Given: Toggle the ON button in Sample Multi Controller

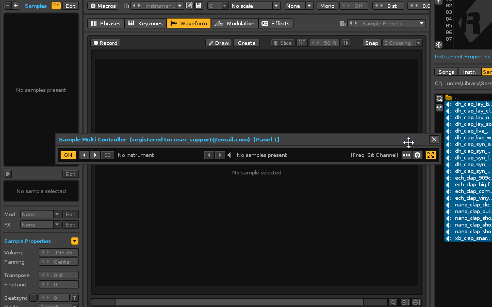Looking at the screenshot, I should (x=68, y=155).
